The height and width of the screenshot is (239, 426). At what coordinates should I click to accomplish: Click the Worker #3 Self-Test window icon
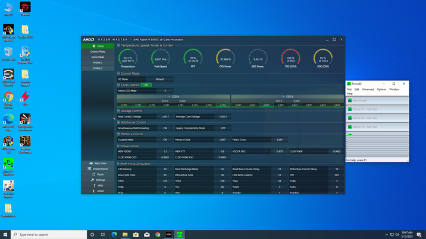[350, 127]
